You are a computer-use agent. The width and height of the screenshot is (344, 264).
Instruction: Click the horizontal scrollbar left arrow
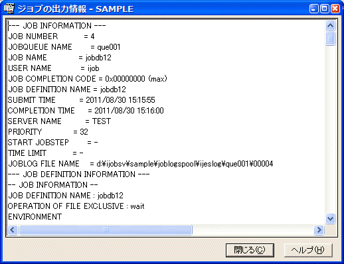tap(13, 230)
